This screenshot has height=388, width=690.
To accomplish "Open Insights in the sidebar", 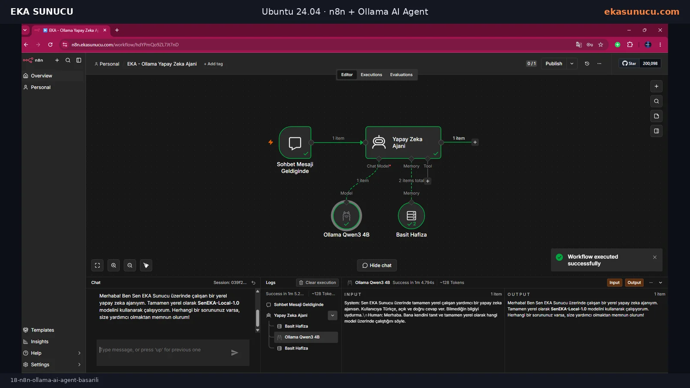I will click(x=52, y=341).
